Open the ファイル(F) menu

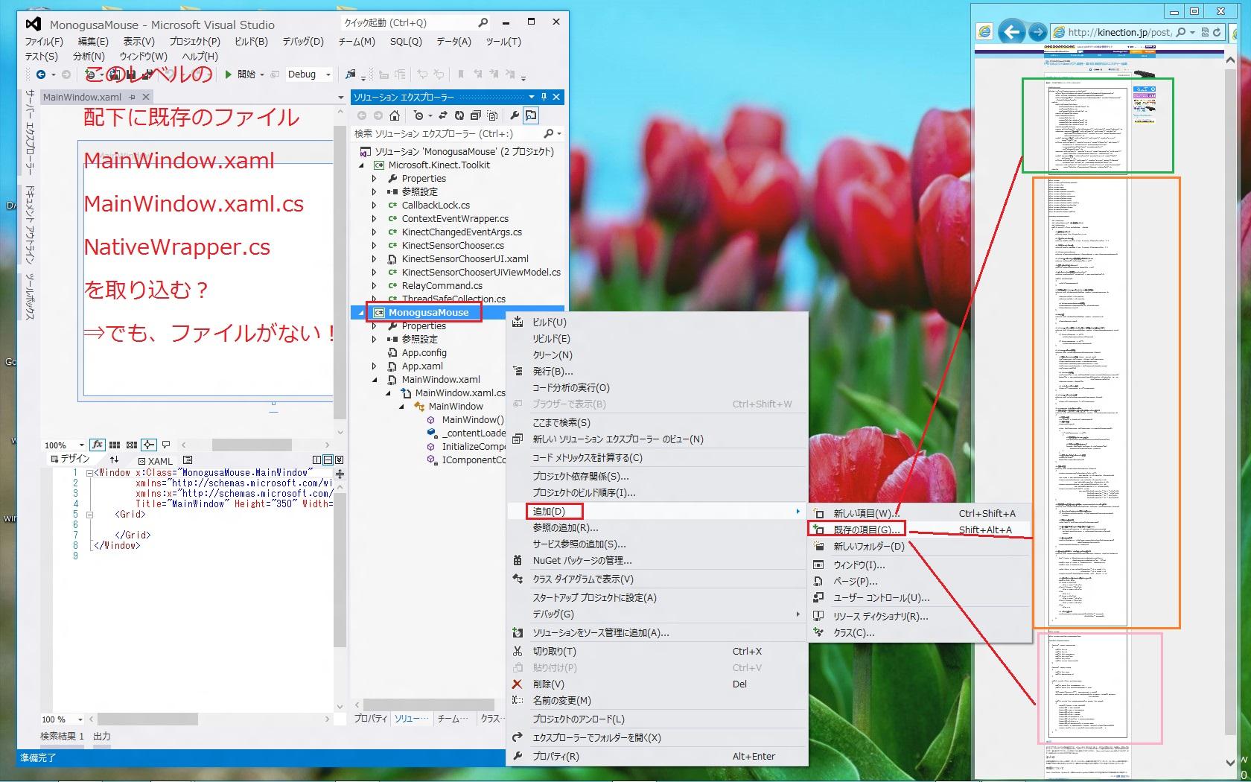[x=44, y=42]
